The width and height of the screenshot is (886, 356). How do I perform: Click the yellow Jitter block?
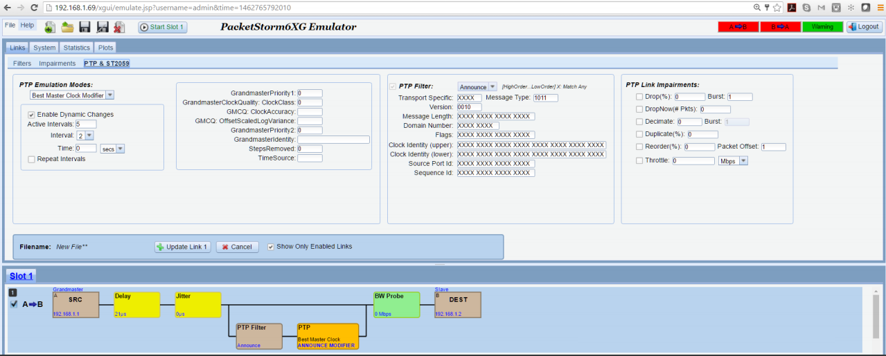197,305
